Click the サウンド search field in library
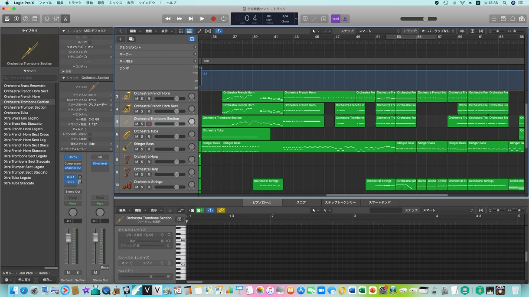 pyautogui.click(x=29, y=78)
